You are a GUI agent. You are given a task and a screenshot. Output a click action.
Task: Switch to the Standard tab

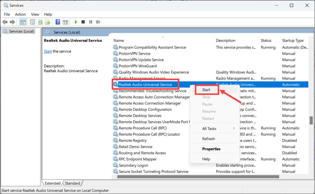72,183
